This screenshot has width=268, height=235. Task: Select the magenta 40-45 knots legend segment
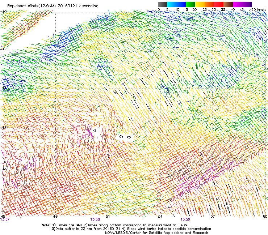coord(238,4)
